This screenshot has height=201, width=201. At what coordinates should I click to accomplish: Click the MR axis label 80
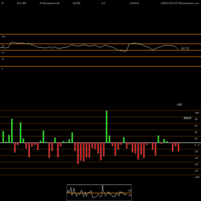pyautogui.click(x=196, y=119)
